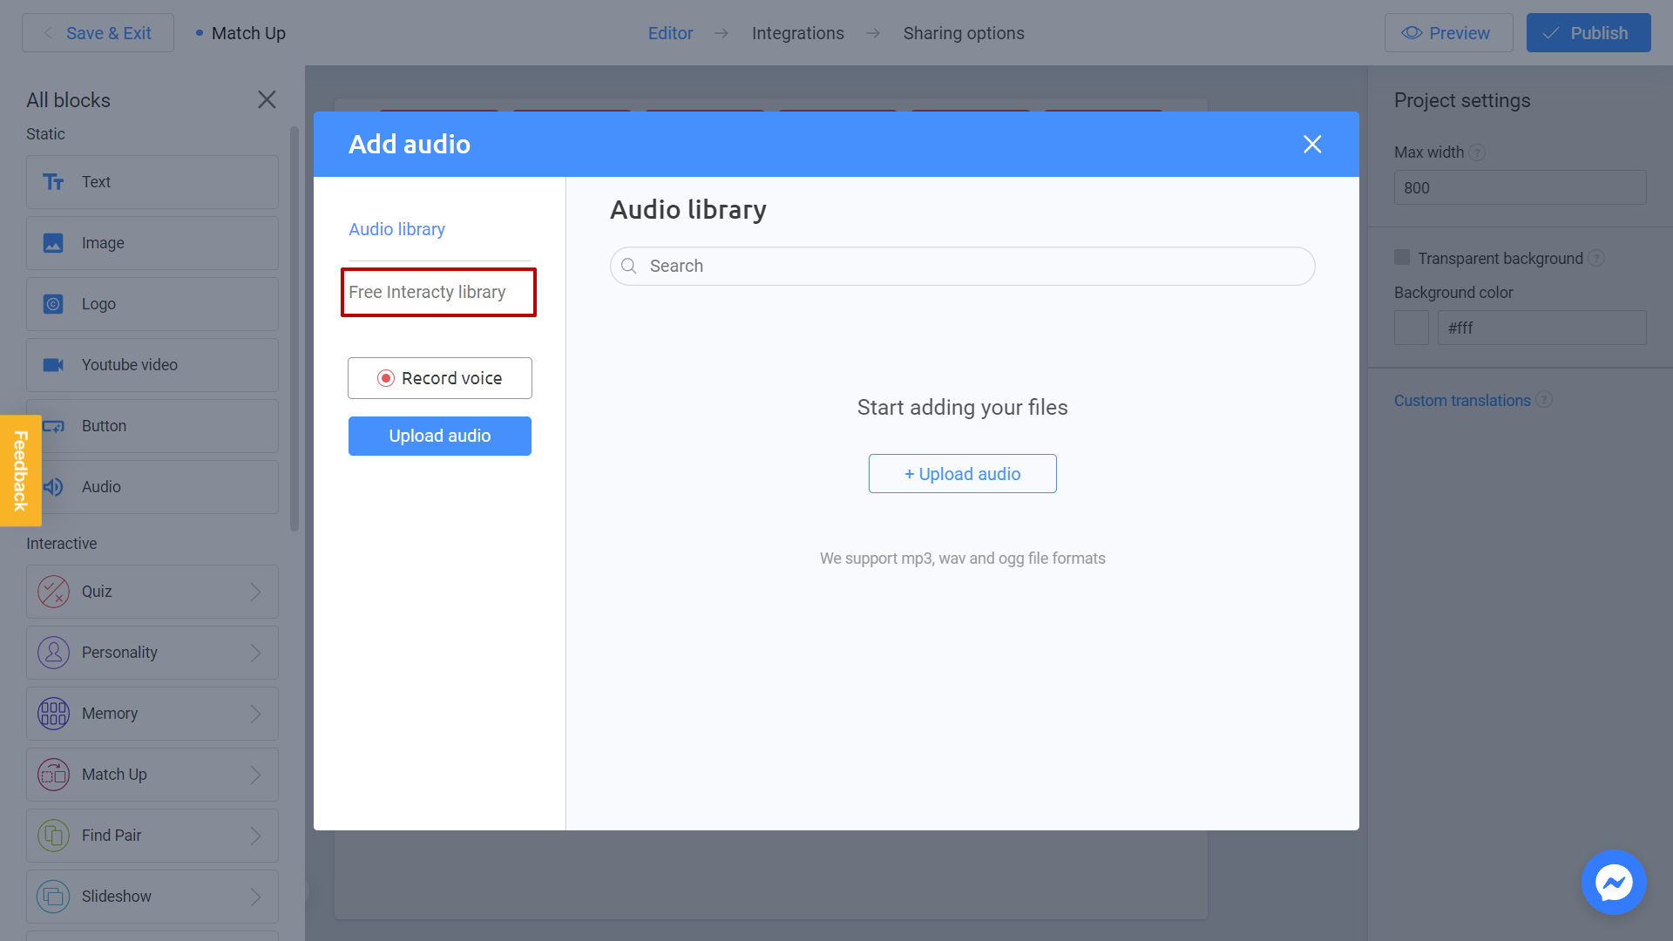1673x941 pixels.
Task: Toggle the Transparent background checkbox
Action: (x=1402, y=257)
